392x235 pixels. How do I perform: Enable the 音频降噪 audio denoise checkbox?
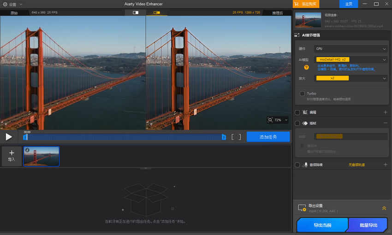[297, 165]
